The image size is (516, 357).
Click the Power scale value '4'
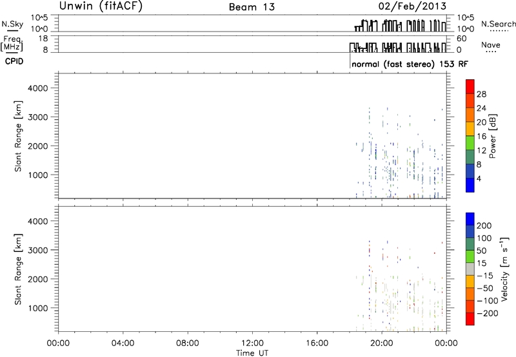(x=479, y=179)
